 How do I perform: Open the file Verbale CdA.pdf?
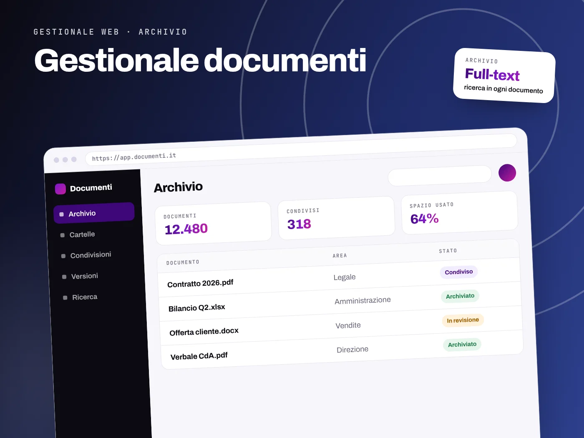(199, 356)
